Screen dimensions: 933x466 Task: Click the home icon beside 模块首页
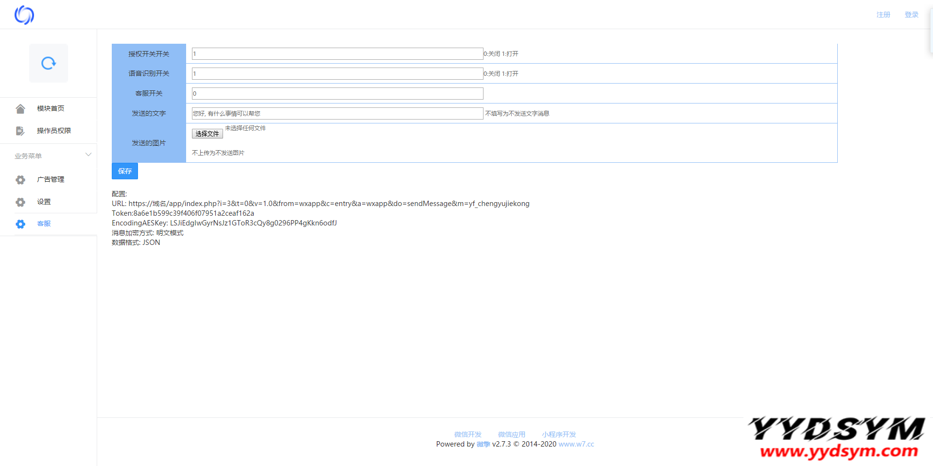coord(20,109)
